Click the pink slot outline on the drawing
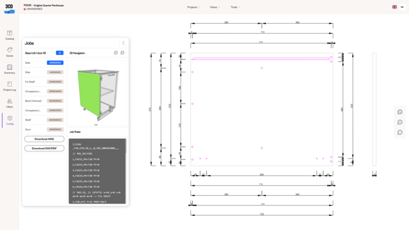 click(x=262, y=59)
